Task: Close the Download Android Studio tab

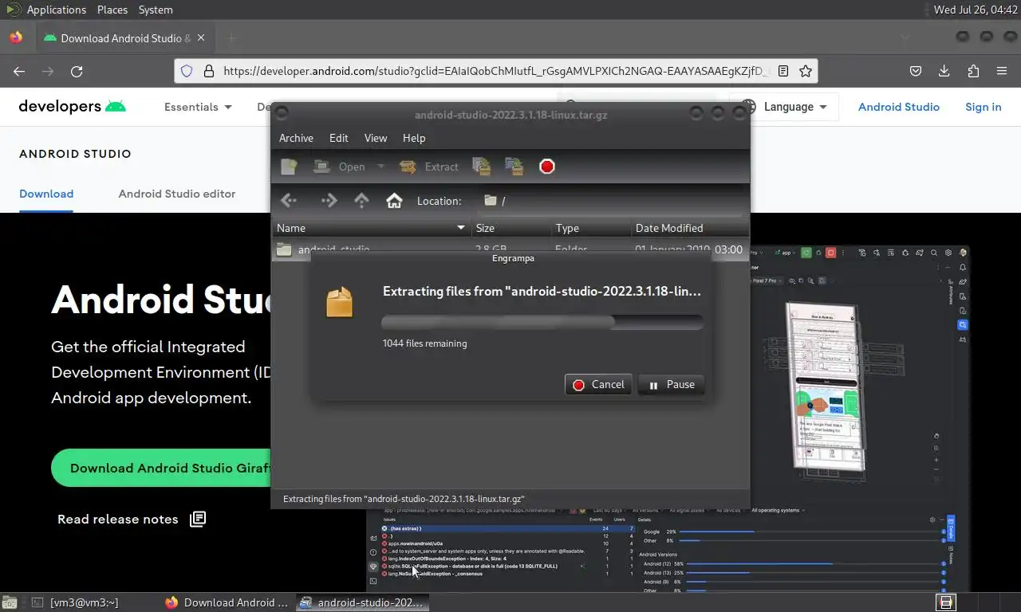Action: [x=201, y=37]
